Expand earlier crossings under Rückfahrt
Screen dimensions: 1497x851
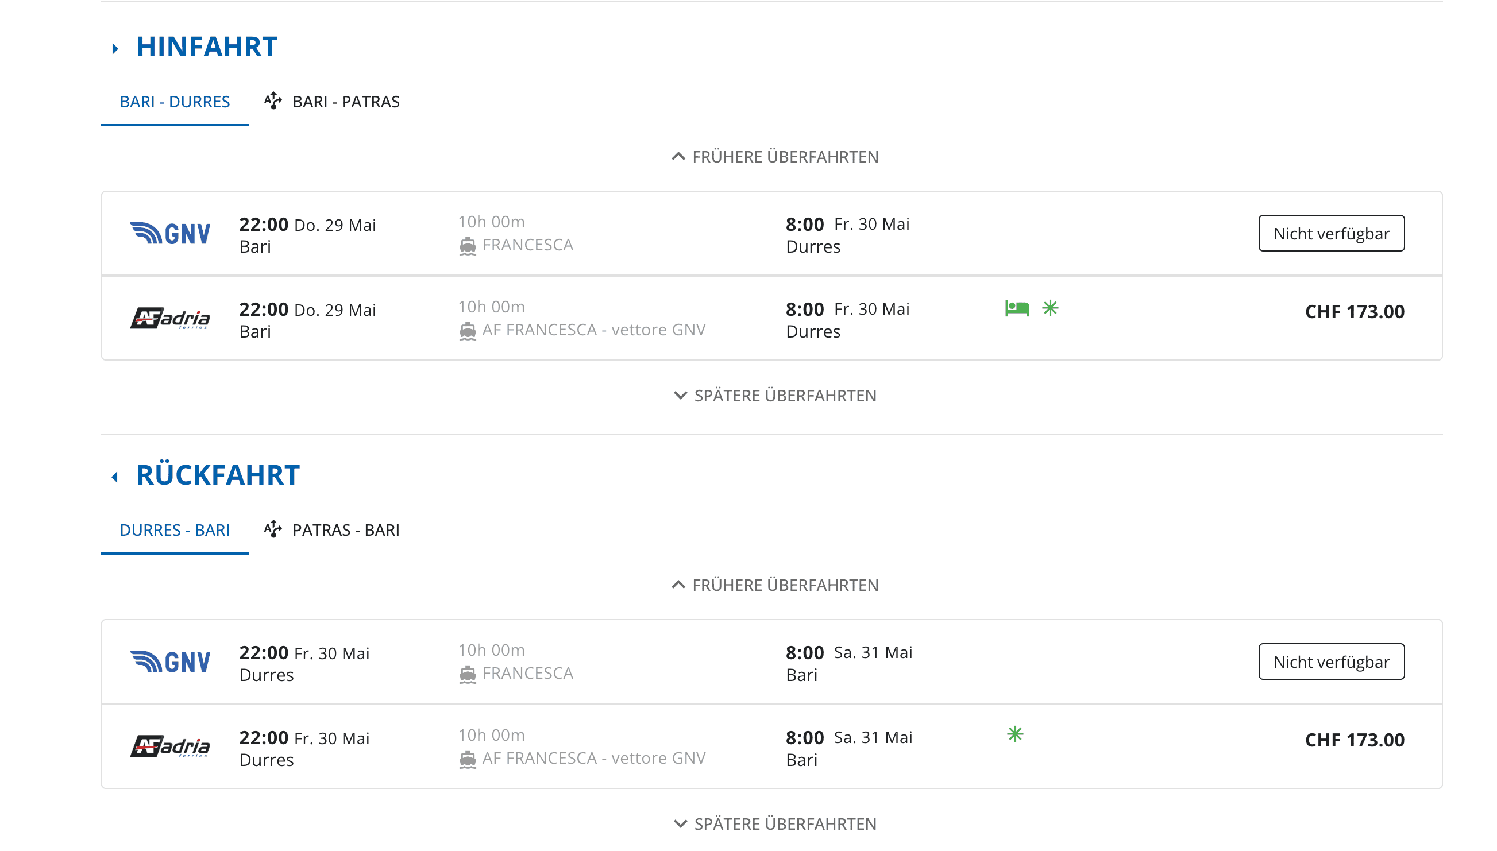pyautogui.click(x=774, y=585)
